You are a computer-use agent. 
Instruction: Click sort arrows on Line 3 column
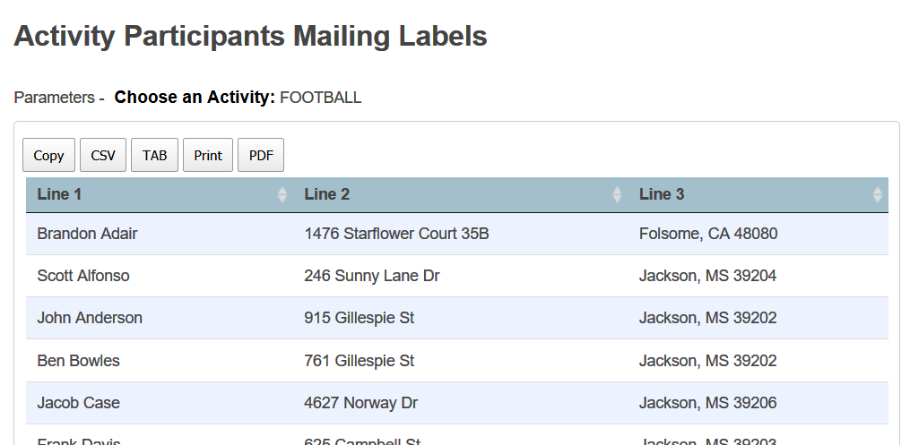[877, 194]
